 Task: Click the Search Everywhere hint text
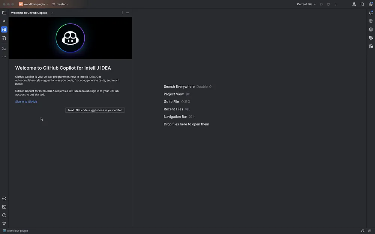pos(179,87)
